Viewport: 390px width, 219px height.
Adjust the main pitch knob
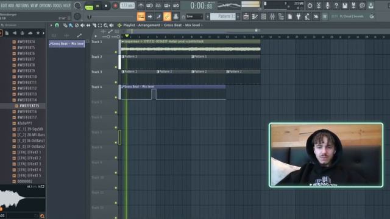coord(77,16)
